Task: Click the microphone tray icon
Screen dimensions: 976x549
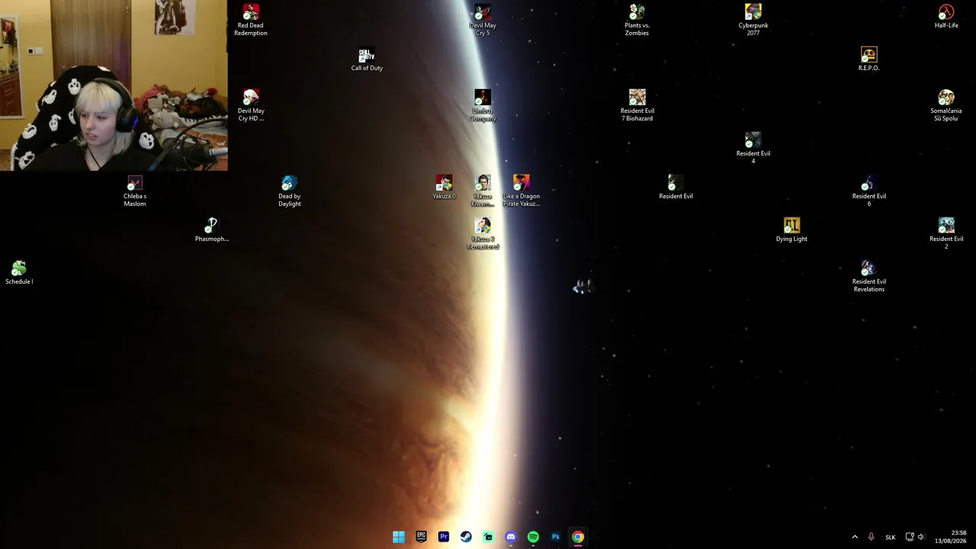Action: click(871, 537)
